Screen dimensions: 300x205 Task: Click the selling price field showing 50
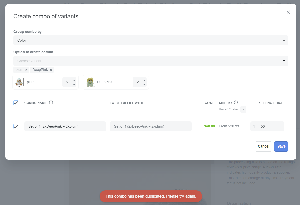point(269,126)
